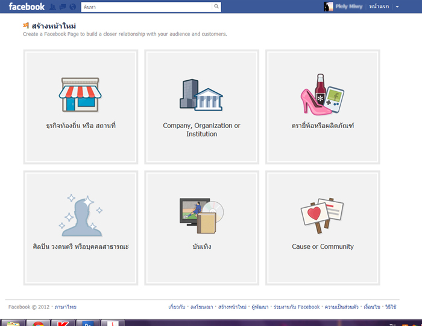422x326 pixels.
Task: Open ผู้พัฒนา footer link
Action: coord(260,307)
